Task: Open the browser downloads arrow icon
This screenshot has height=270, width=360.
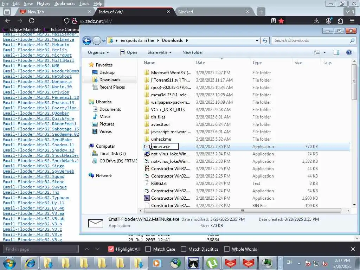Action: (316, 21)
